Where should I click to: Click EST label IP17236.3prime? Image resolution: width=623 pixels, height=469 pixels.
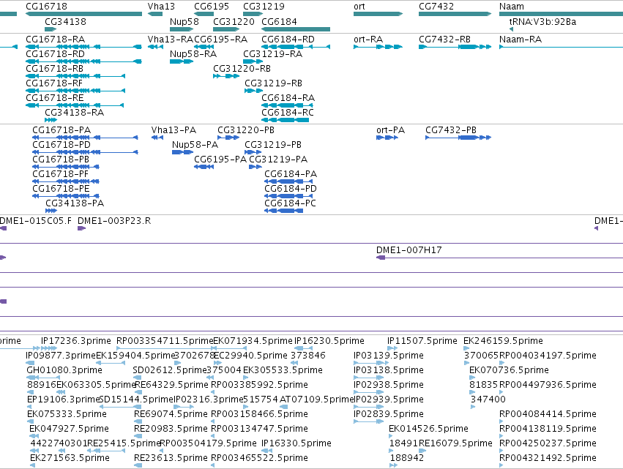[76, 341]
